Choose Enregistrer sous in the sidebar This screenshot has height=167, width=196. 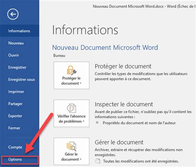click(x=19, y=80)
